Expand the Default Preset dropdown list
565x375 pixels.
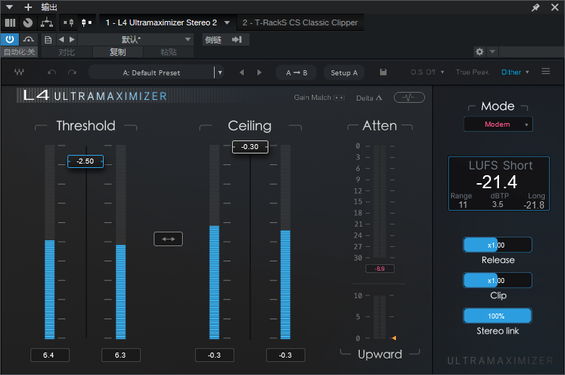tap(220, 72)
